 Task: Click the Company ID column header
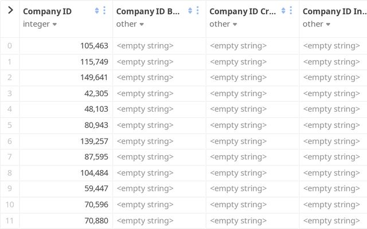tap(47, 11)
